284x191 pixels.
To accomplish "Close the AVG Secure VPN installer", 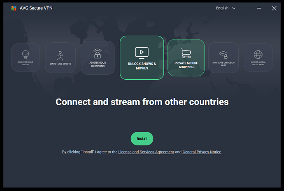I will [274, 8].
